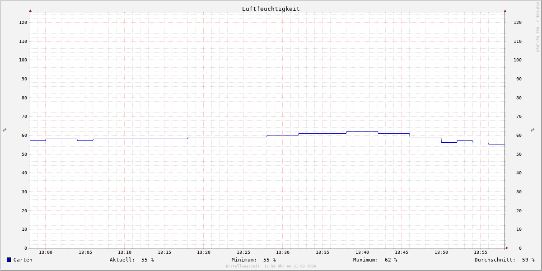The image size is (542, 271).
Task: Click the 13:30 time axis label
Action: (283, 252)
